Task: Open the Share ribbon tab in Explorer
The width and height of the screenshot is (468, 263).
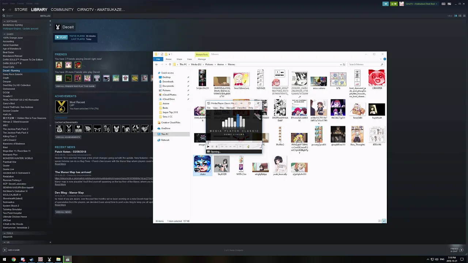Action: [179, 59]
